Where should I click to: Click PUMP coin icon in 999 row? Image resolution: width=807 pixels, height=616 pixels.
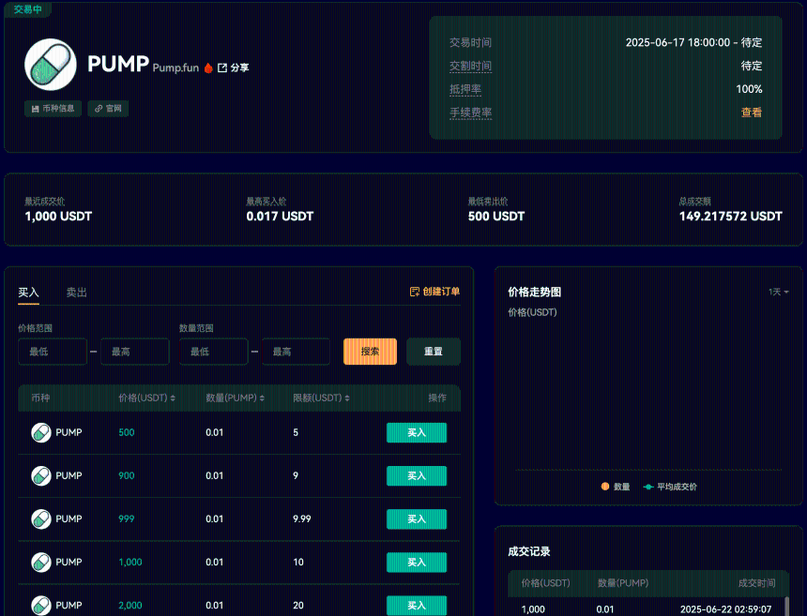click(41, 518)
